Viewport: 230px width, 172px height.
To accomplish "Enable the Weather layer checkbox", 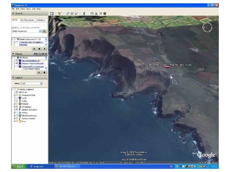I will click(x=17, y=104).
